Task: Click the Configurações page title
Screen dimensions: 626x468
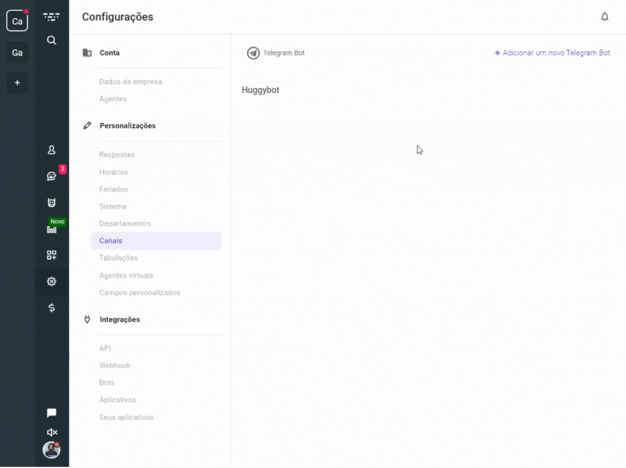Action: (x=117, y=17)
